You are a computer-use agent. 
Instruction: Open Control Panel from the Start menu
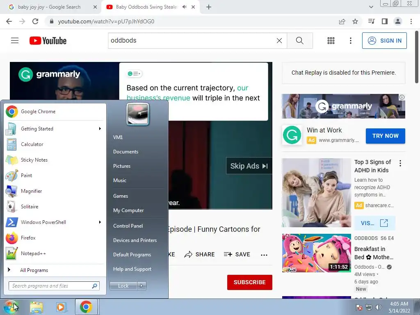128,226
